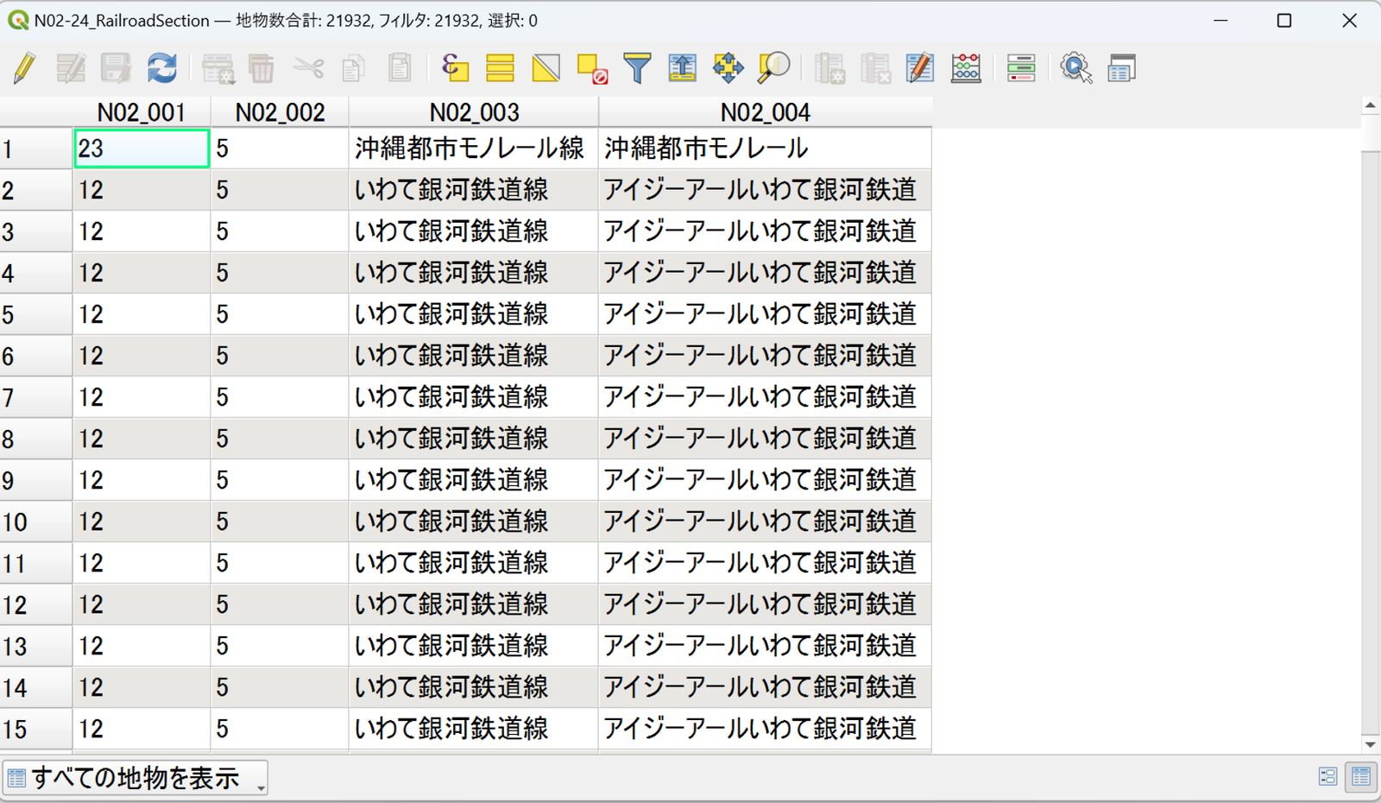Reload the attribute table
The height and width of the screenshot is (803, 1381).
161,67
